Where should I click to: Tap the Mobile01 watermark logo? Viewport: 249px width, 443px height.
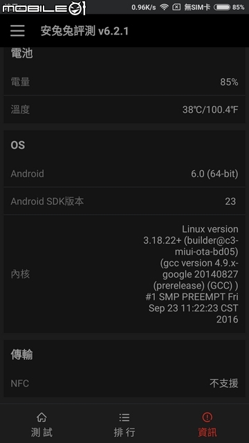coord(44,8)
